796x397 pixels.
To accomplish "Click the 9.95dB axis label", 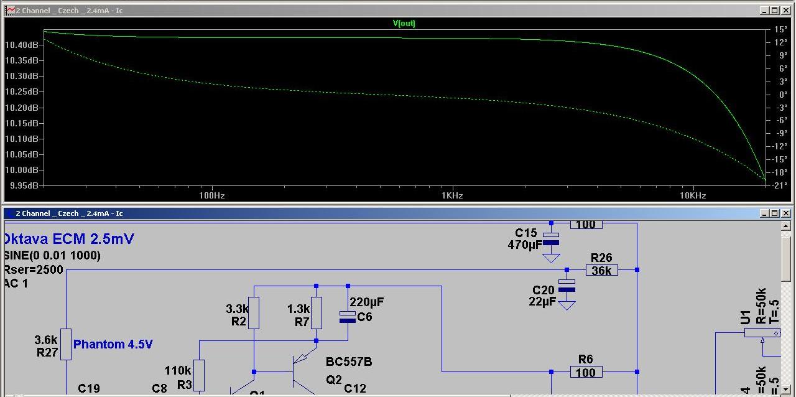I will (24, 185).
